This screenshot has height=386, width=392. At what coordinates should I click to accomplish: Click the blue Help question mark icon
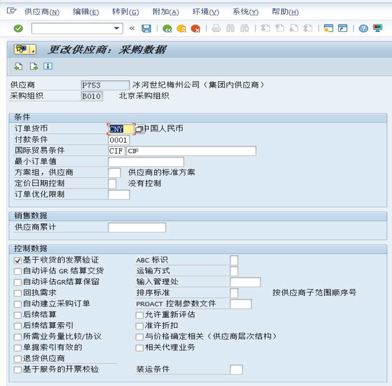coord(363,28)
